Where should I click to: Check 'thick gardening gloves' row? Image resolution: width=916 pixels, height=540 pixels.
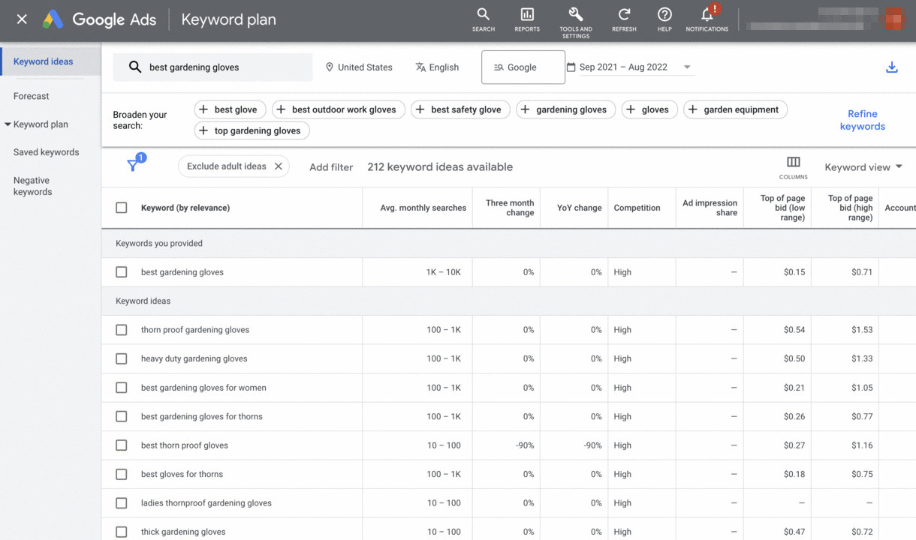122,532
